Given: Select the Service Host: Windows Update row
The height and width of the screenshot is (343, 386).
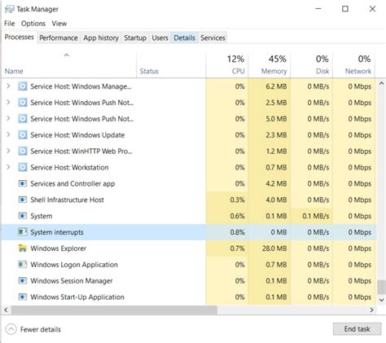Looking at the screenshot, I should coord(190,135).
